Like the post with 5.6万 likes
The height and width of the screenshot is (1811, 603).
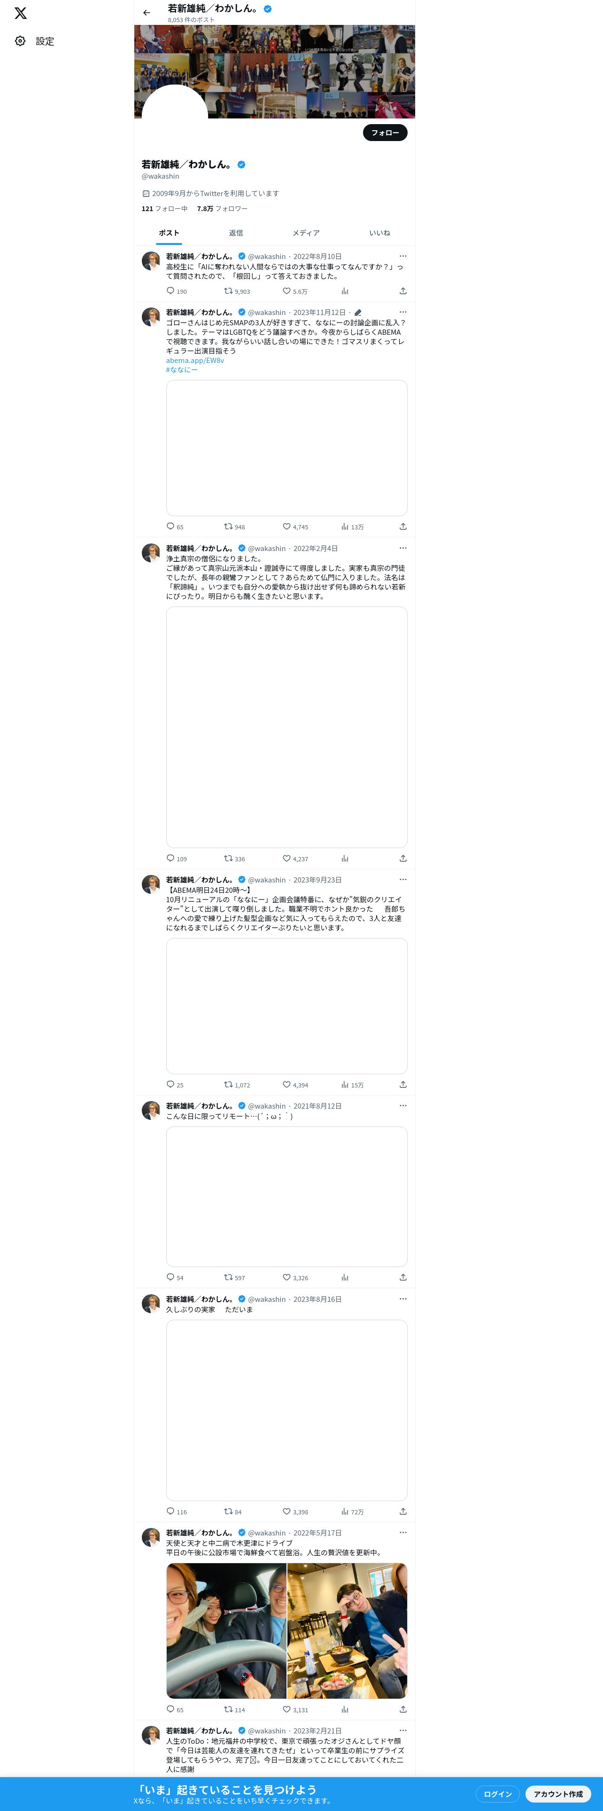click(x=286, y=291)
